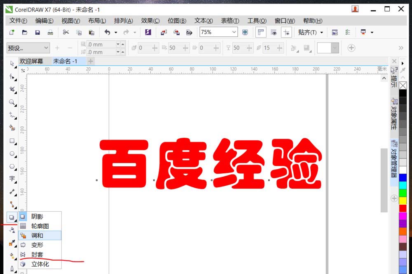Open the 文件 File menu
The image size is (412, 274).
(x=18, y=21)
